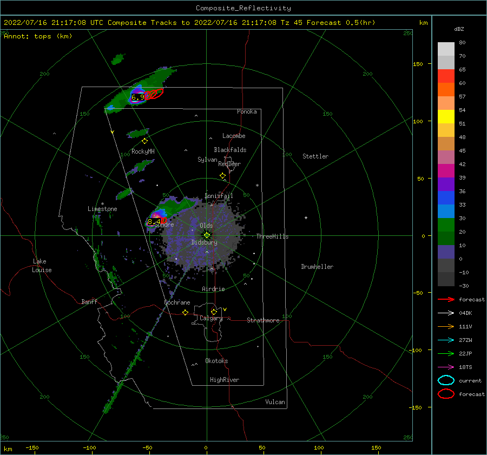
Task: Click the Limestone label
Action: click(102, 209)
